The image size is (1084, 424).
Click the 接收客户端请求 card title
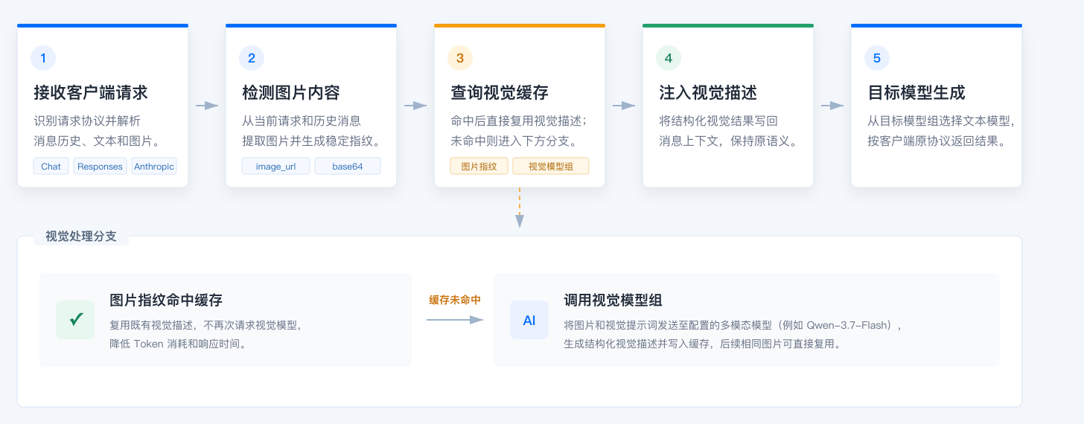[91, 93]
